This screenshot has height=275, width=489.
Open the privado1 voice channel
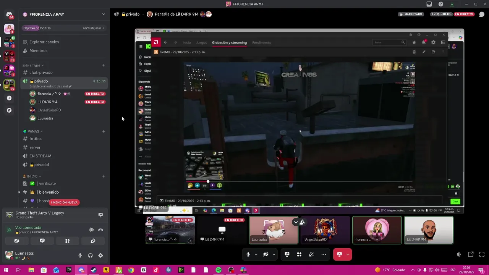click(x=64, y=165)
